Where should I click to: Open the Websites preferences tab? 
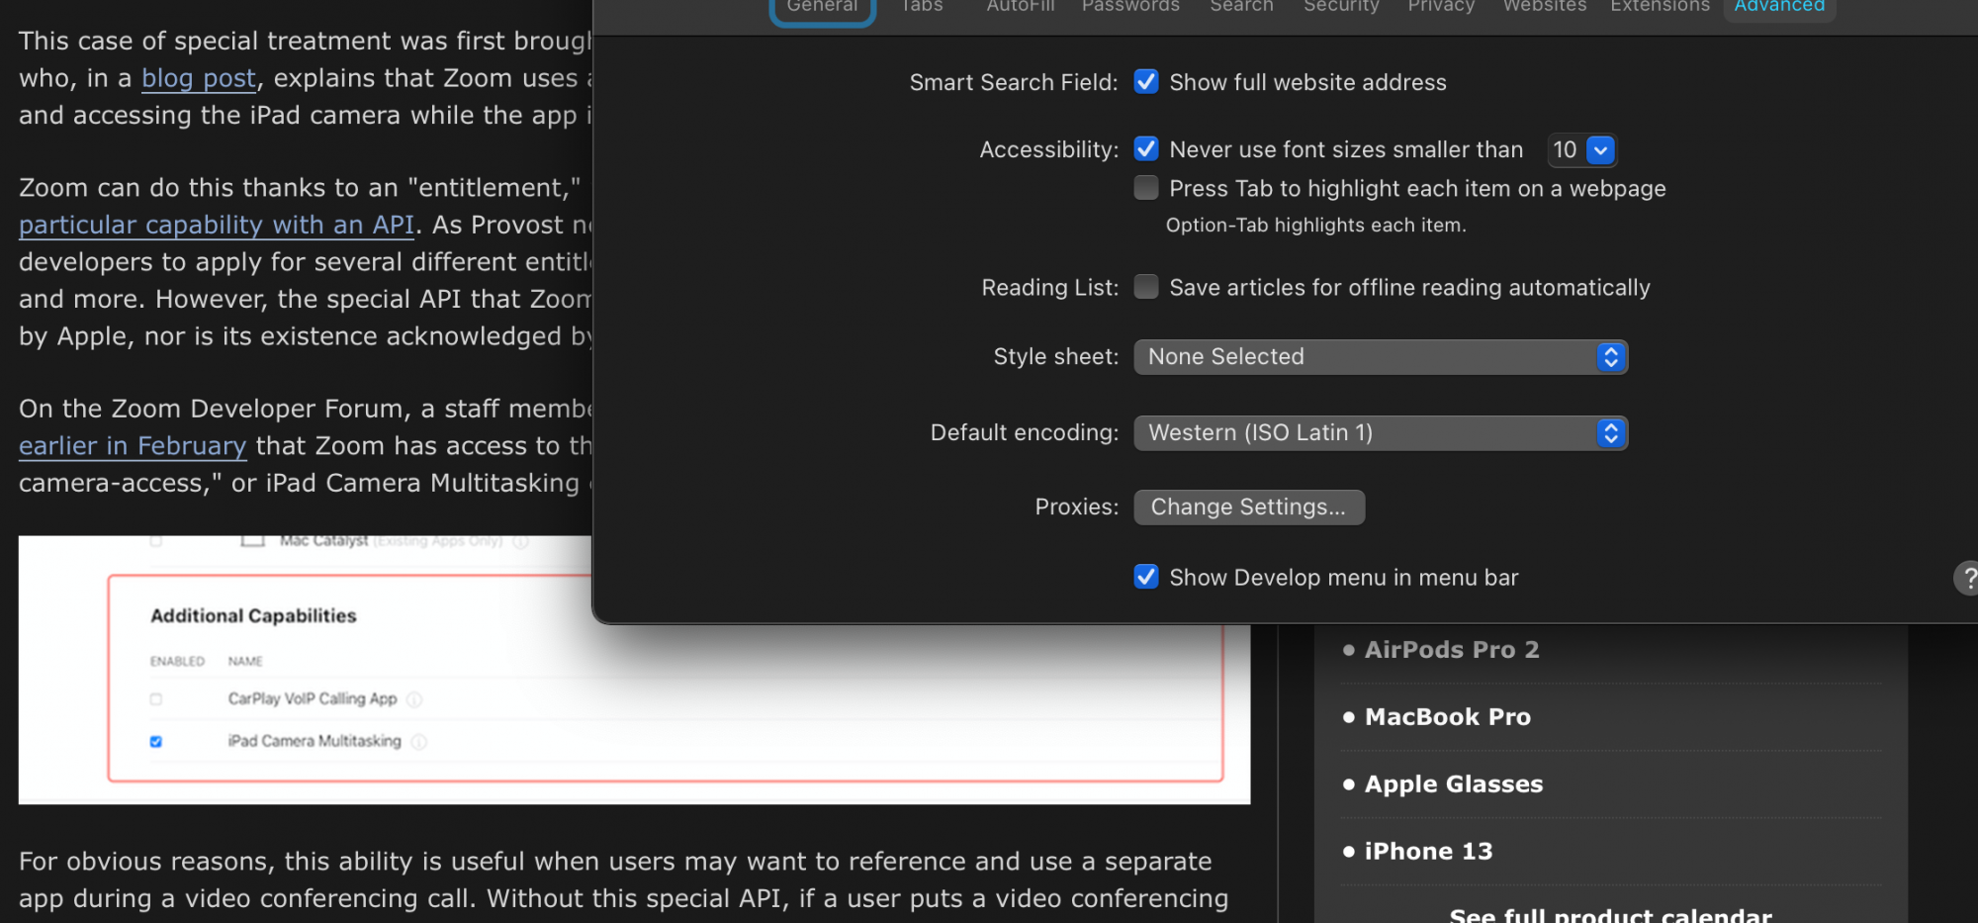tap(1545, 7)
